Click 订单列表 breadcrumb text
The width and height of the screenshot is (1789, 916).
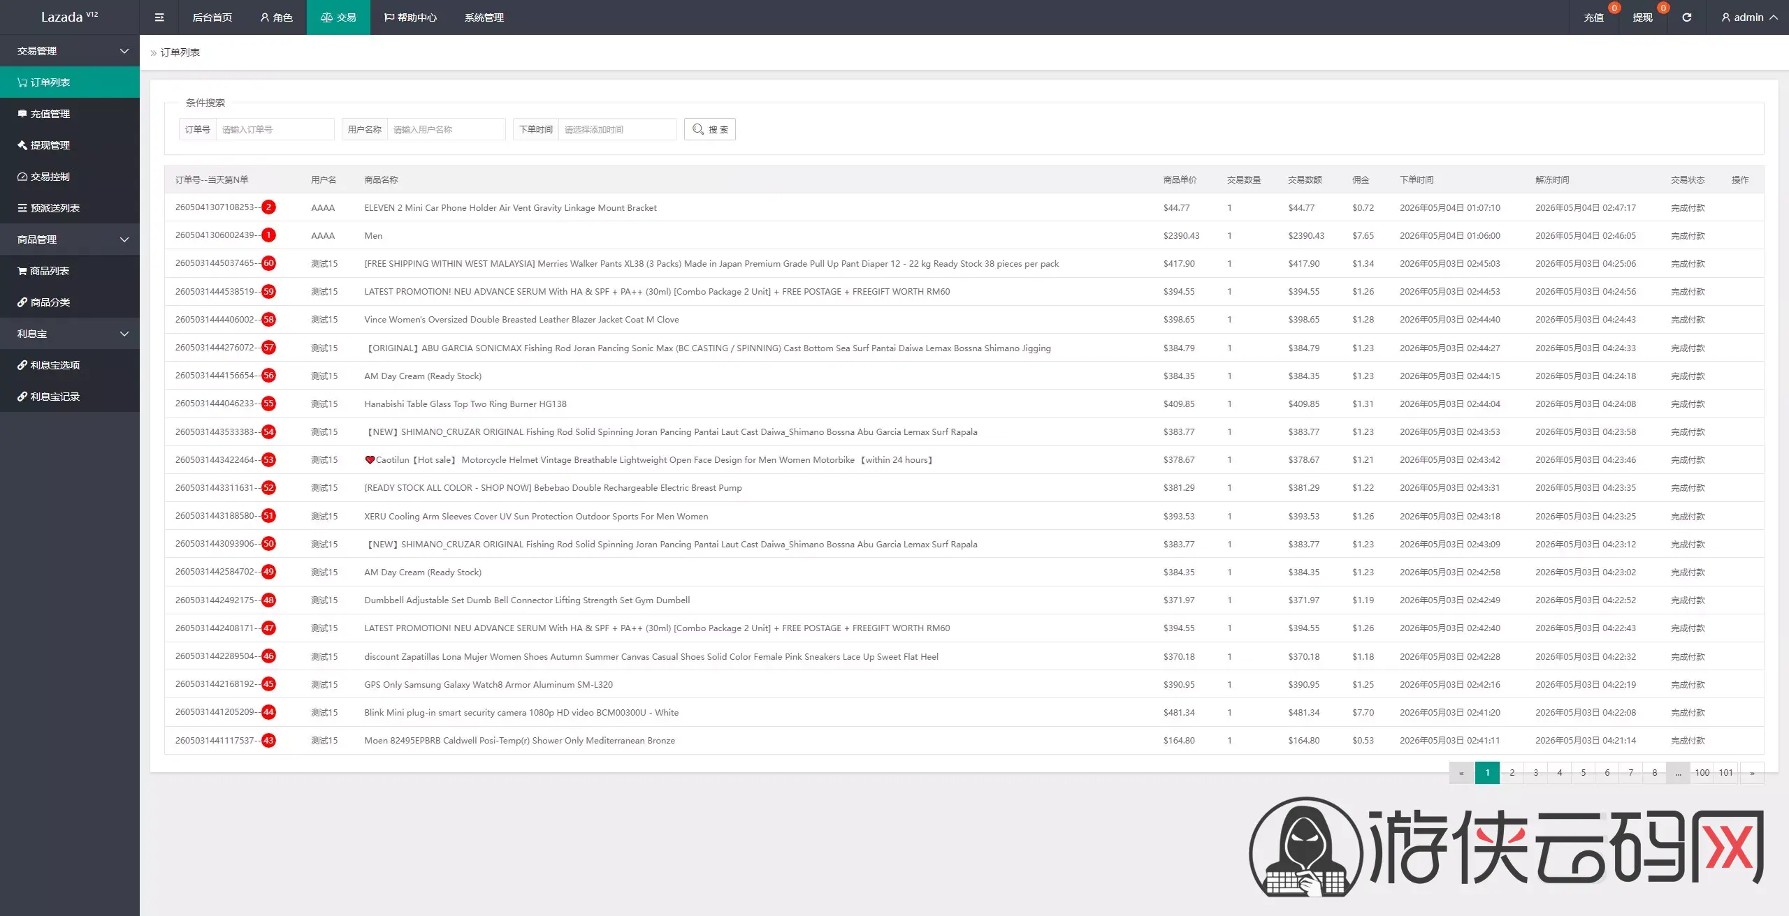pos(180,52)
